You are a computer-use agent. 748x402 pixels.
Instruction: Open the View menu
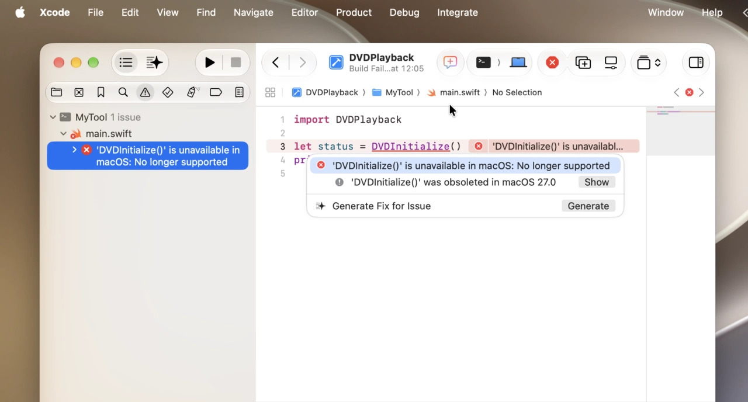[168, 12]
